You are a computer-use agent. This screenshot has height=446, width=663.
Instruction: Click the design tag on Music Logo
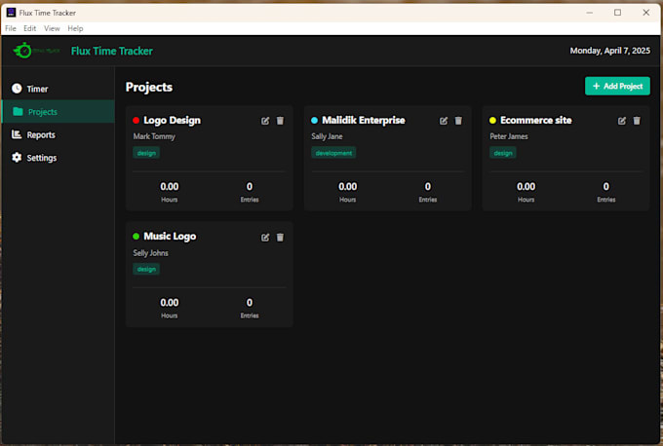coord(146,269)
